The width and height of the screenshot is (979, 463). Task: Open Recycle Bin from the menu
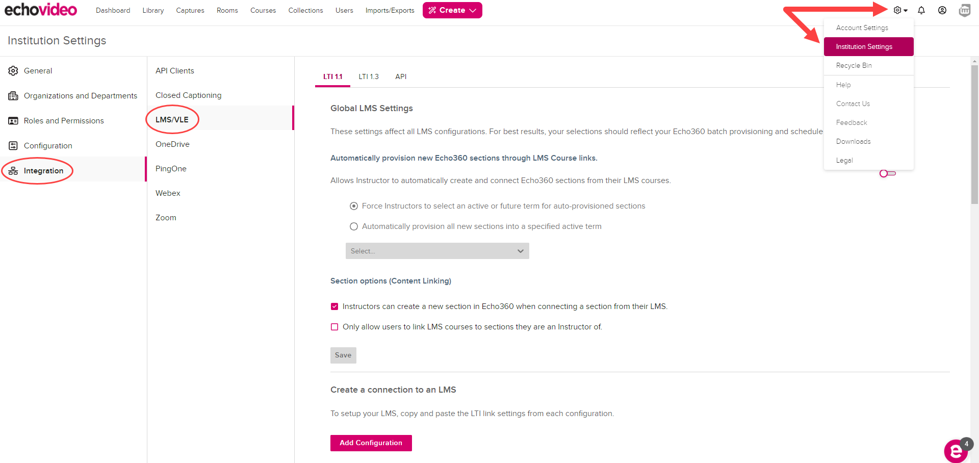point(869,65)
